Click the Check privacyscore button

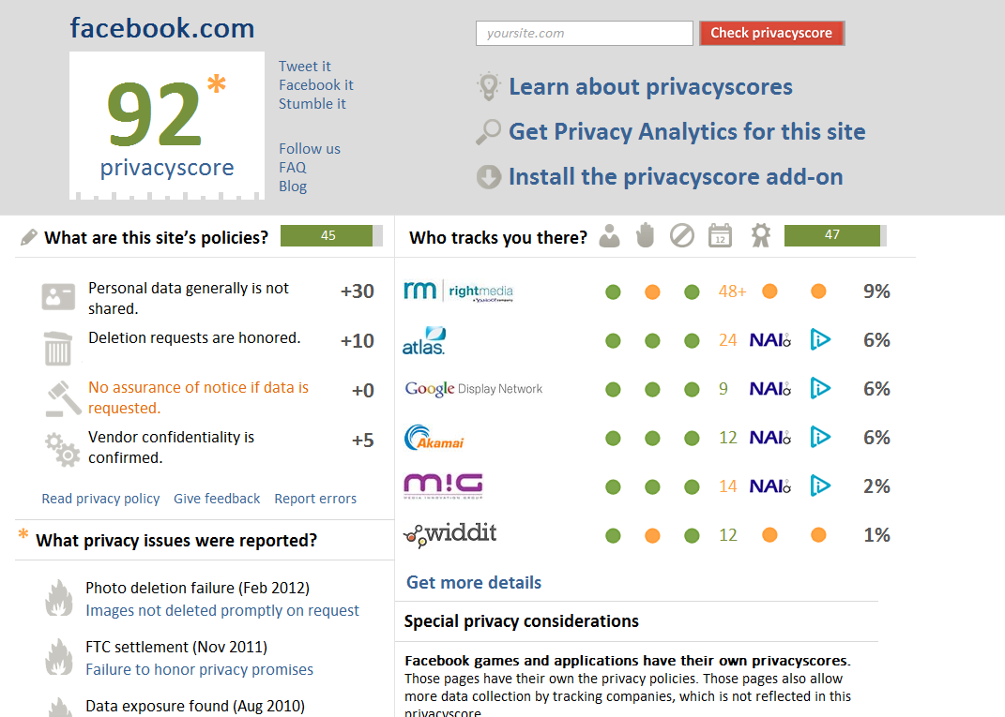[771, 34]
